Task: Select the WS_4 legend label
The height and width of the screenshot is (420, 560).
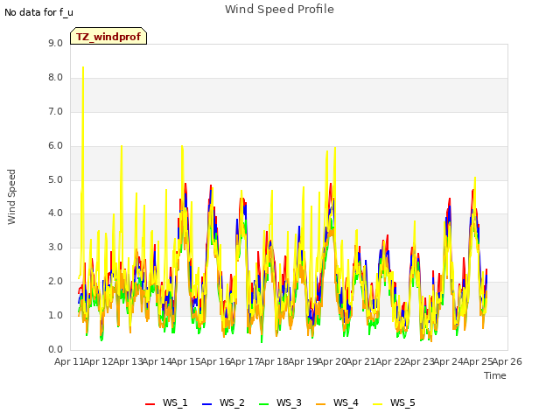Action: [346, 402]
